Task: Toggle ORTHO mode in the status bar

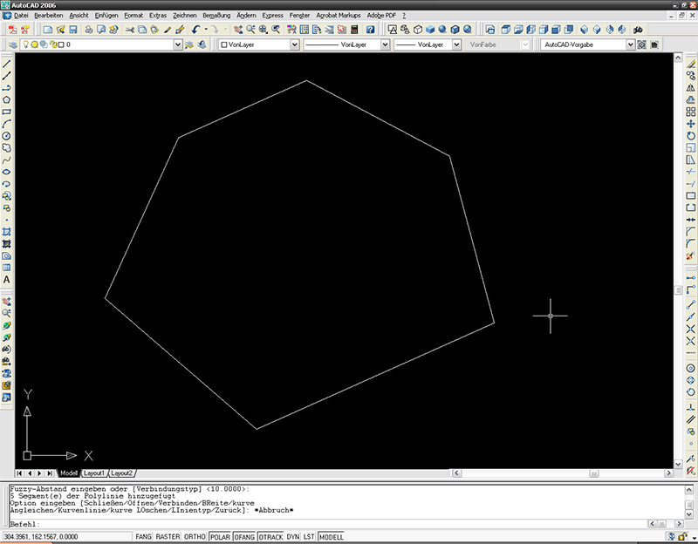Action: [195, 537]
